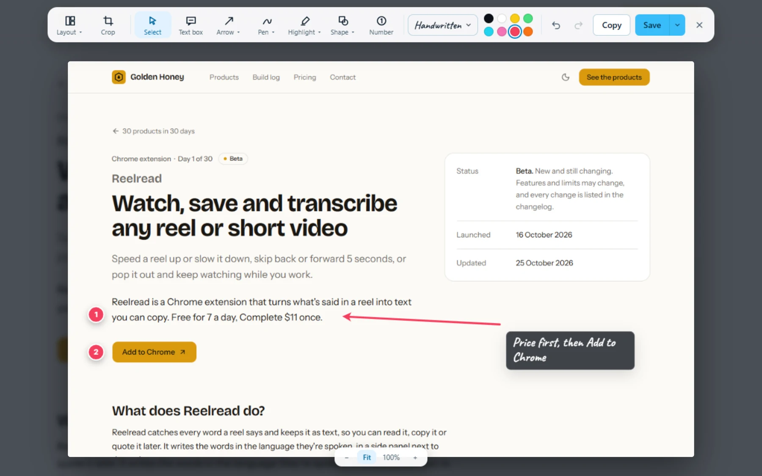Open the Handwritten font dropdown
The width and height of the screenshot is (762, 476).
click(x=442, y=25)
